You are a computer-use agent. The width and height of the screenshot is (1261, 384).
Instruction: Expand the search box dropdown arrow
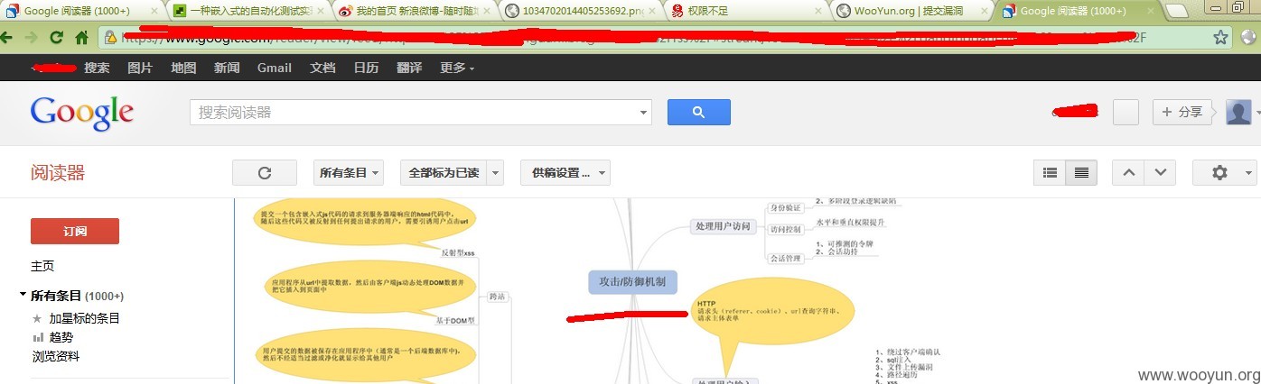(643, 113)
